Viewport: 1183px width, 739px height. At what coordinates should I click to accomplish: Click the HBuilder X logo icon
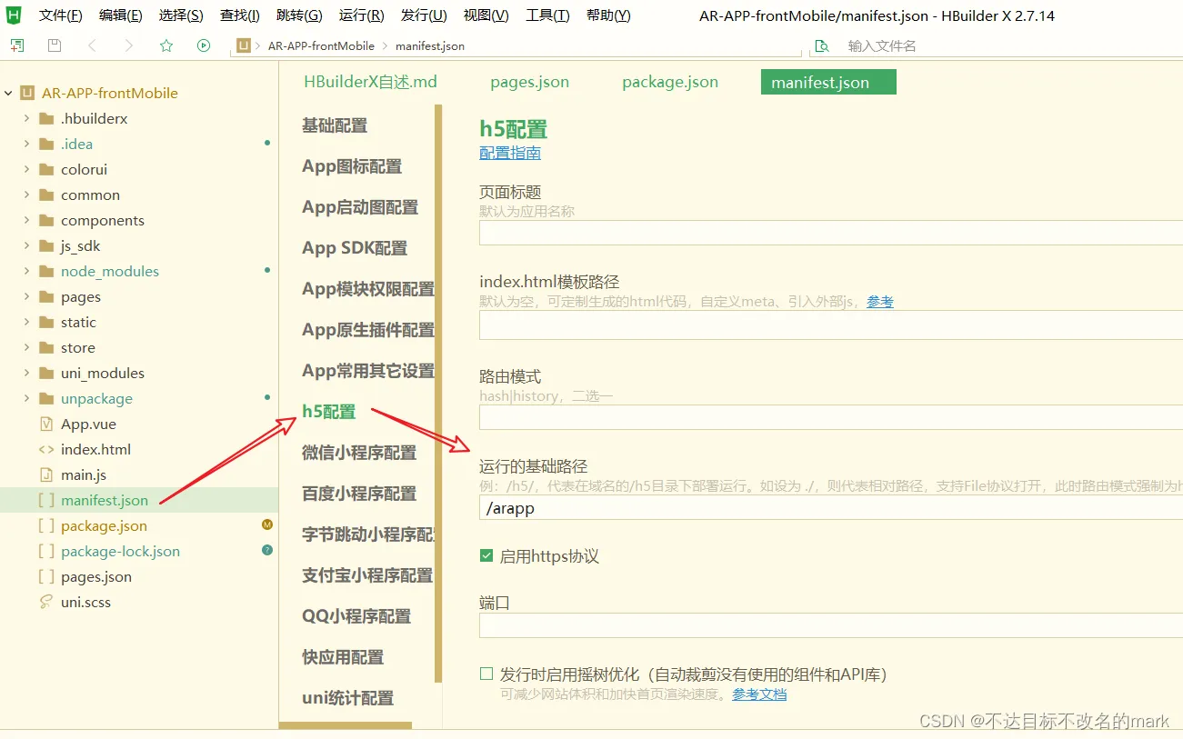coord(14,15)
